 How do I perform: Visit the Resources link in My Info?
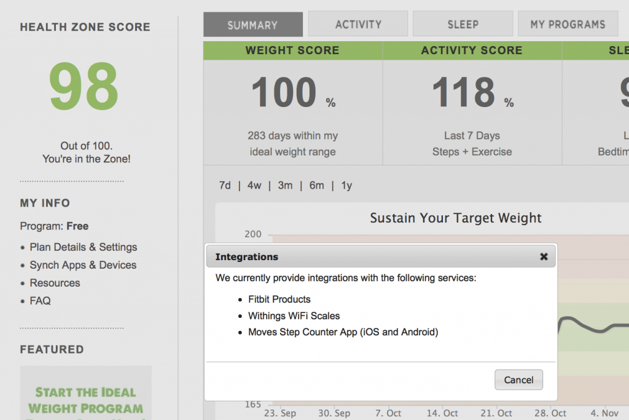[x=55, y=283]
